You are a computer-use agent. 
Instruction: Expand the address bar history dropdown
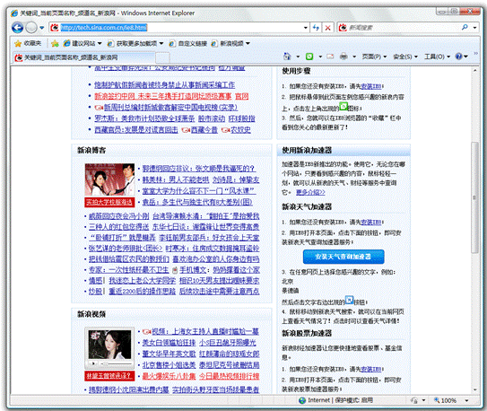306,28
